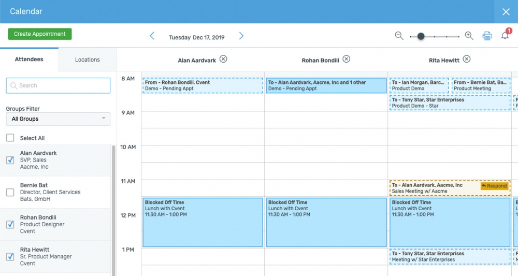
Task: Remove Rohan Bondili column from calendar
Action: pyautogui.click(x=347, y=59)
